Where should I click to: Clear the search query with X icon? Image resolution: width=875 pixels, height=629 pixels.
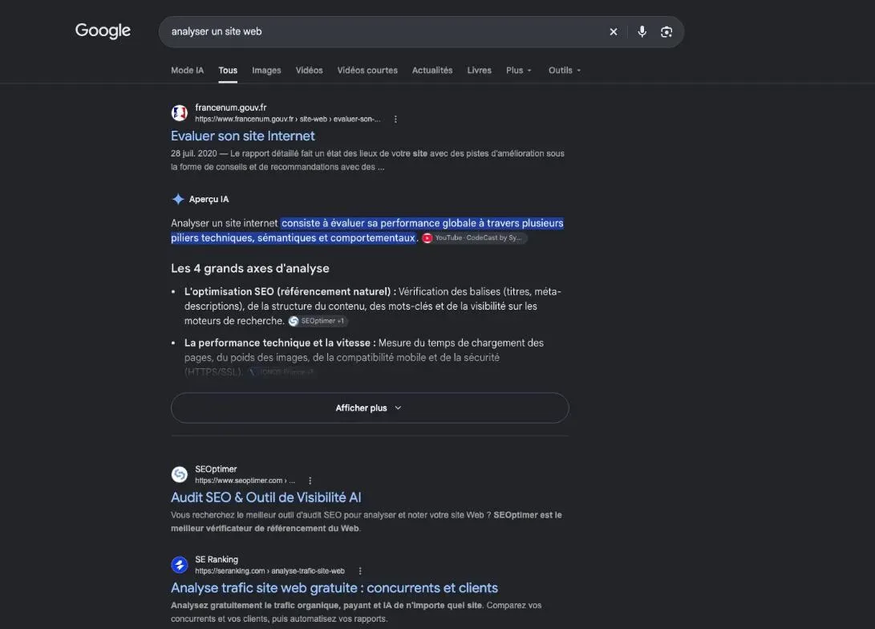pos(614,32)
